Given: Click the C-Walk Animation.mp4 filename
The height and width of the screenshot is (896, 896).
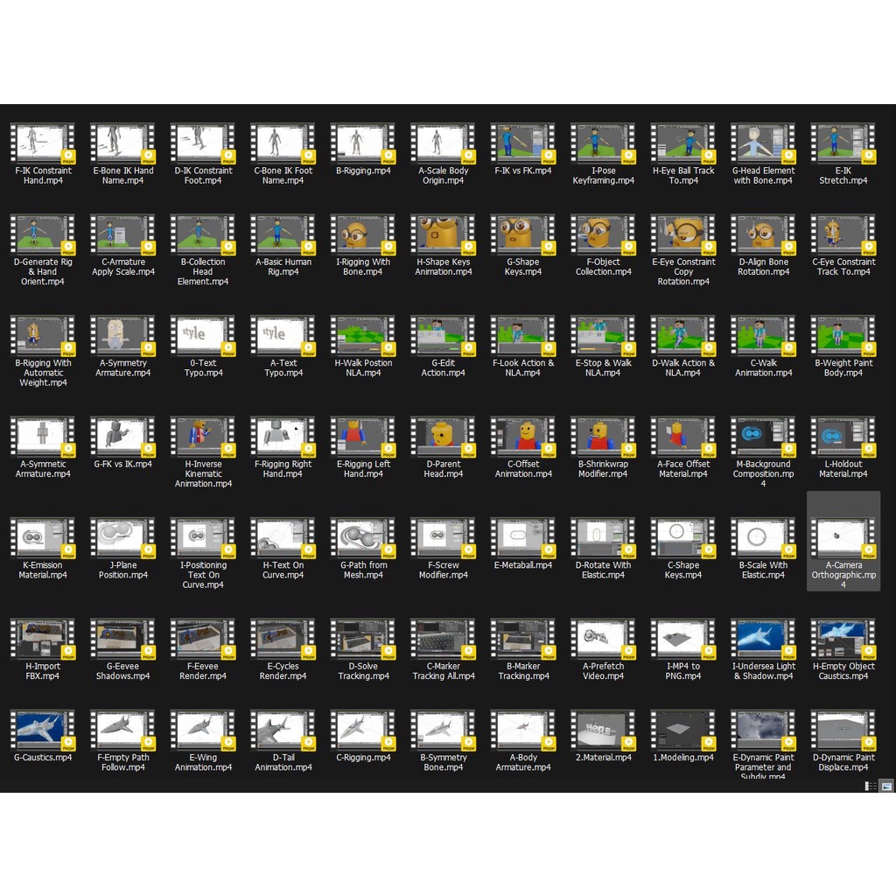Looking at the screenshot, I should [x=763, y=367].
